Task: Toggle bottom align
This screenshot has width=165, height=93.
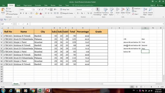Action: pos(51,9)
